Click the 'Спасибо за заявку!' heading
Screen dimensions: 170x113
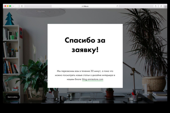pyautogui.click(x=85, y=45)
